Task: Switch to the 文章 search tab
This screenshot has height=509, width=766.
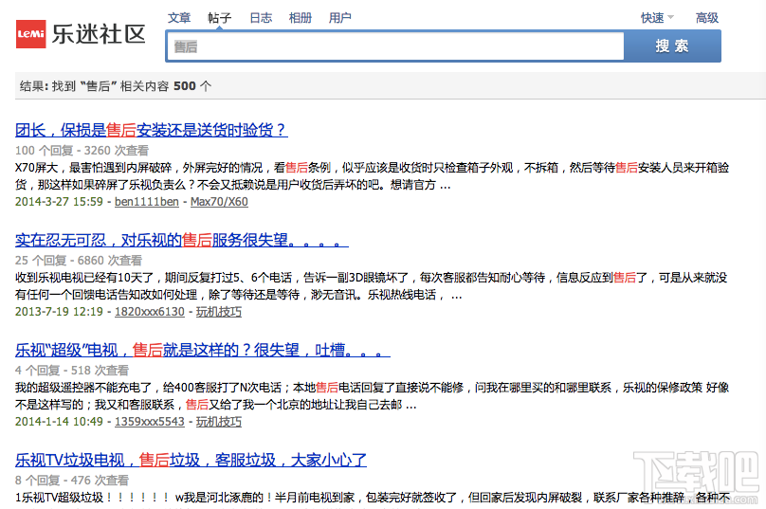Action: (x=179, y=18)
